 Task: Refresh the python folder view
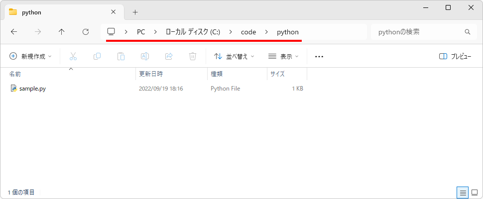click(x=86, y=32)
